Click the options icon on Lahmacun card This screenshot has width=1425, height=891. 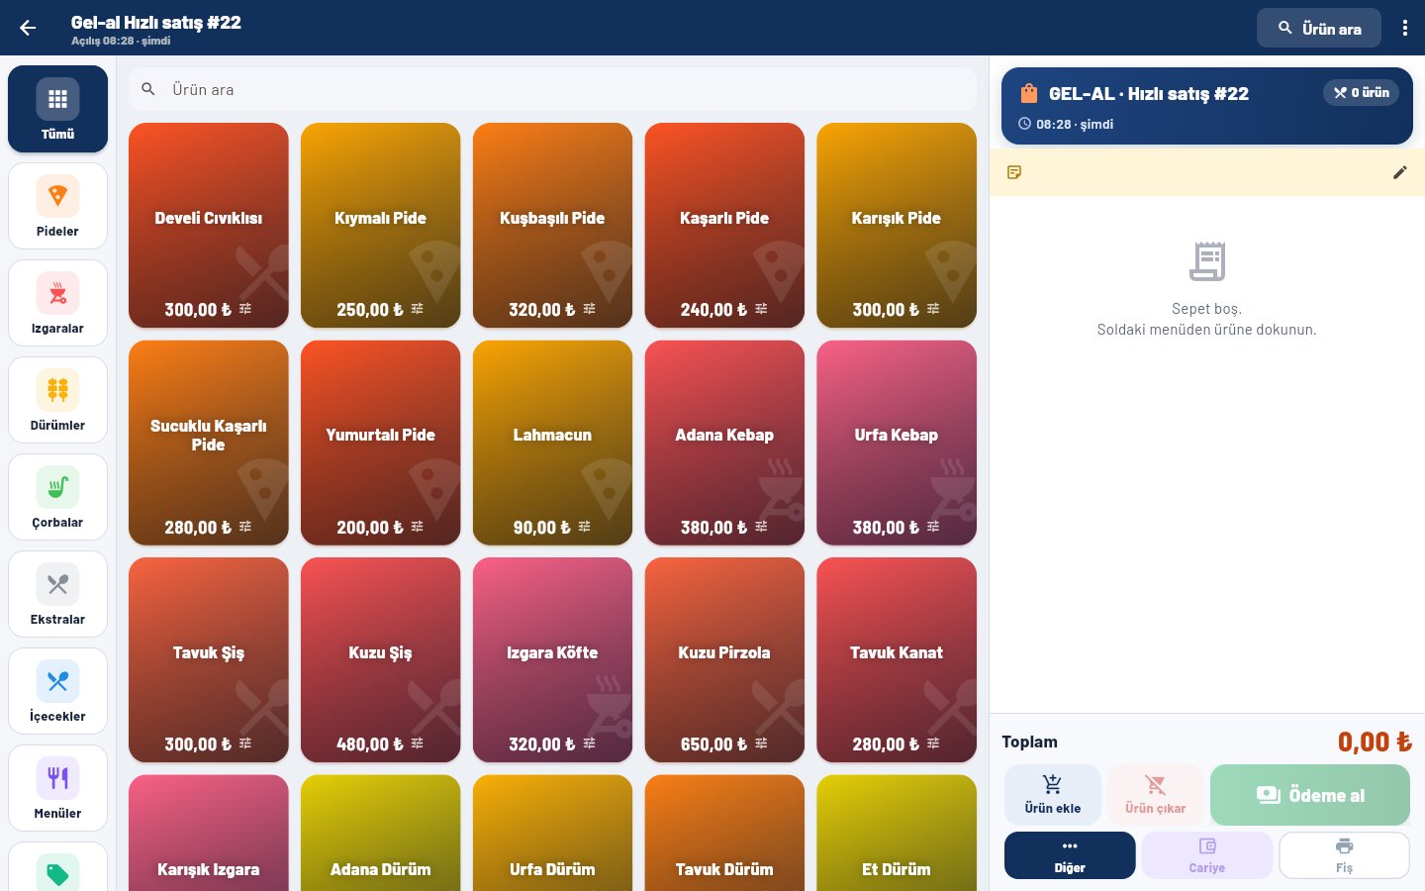pyautogui.click(x=585, y=527)
